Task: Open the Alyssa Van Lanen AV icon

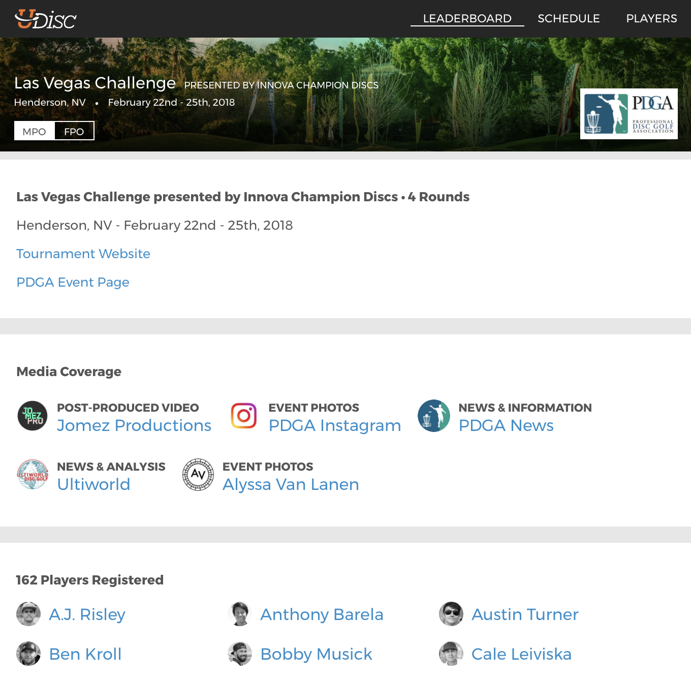Action: pos(198,475)
